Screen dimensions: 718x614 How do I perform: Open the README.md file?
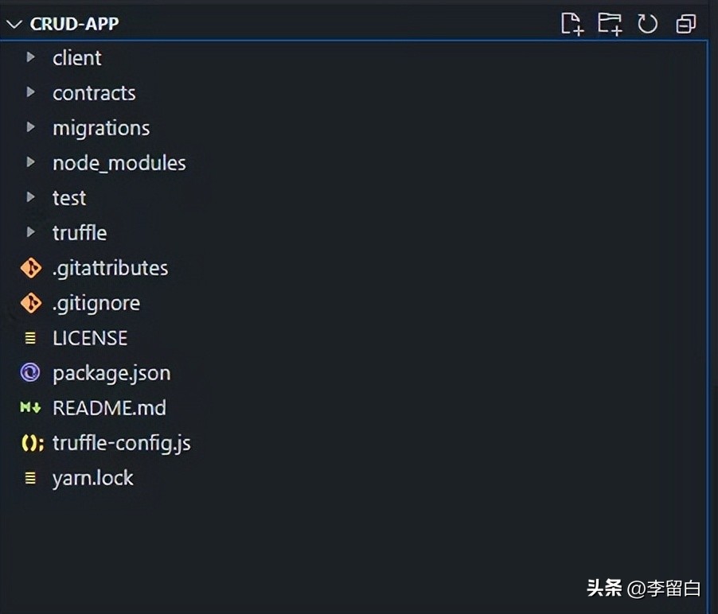click(x=109, y=407)
